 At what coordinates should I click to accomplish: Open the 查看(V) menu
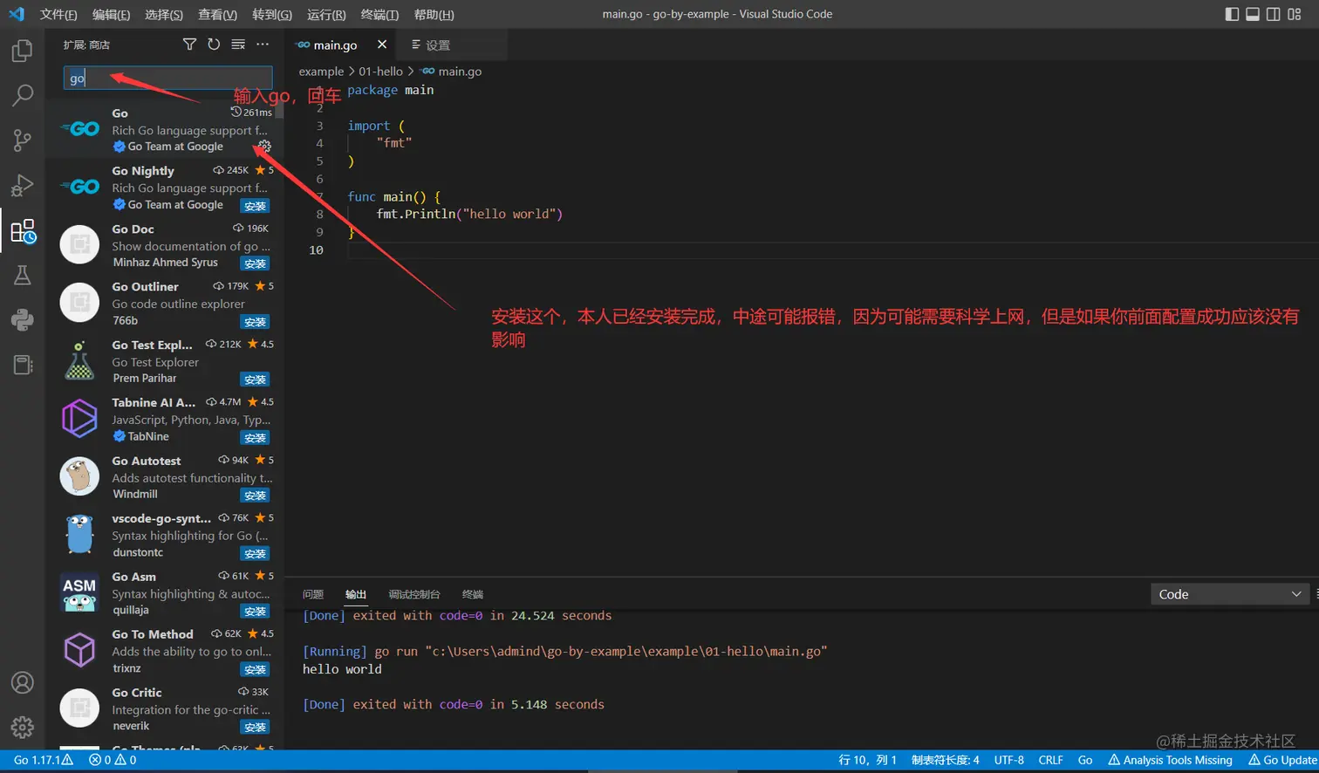coord(217,14)
